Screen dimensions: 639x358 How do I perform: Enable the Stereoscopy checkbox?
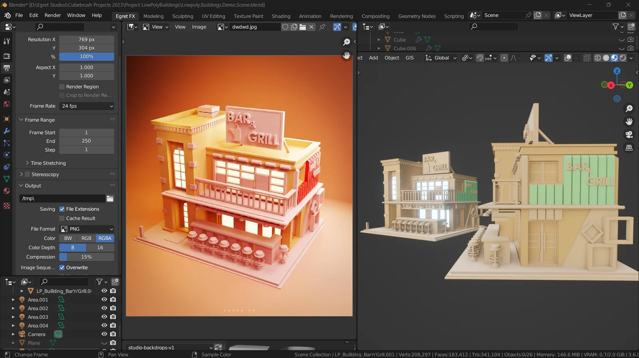coord(27,174)
